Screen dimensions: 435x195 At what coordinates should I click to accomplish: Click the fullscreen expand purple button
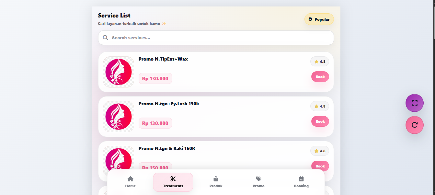(414, 103)
